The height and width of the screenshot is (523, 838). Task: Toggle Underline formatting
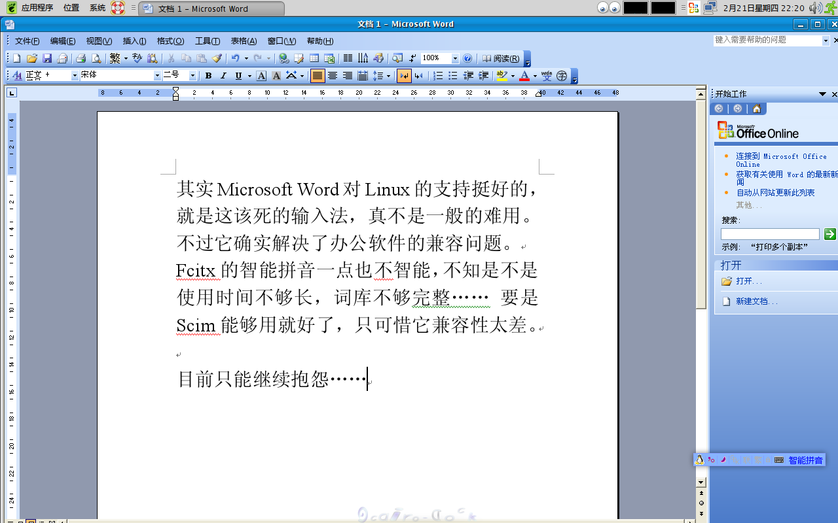tap(238, 76)
